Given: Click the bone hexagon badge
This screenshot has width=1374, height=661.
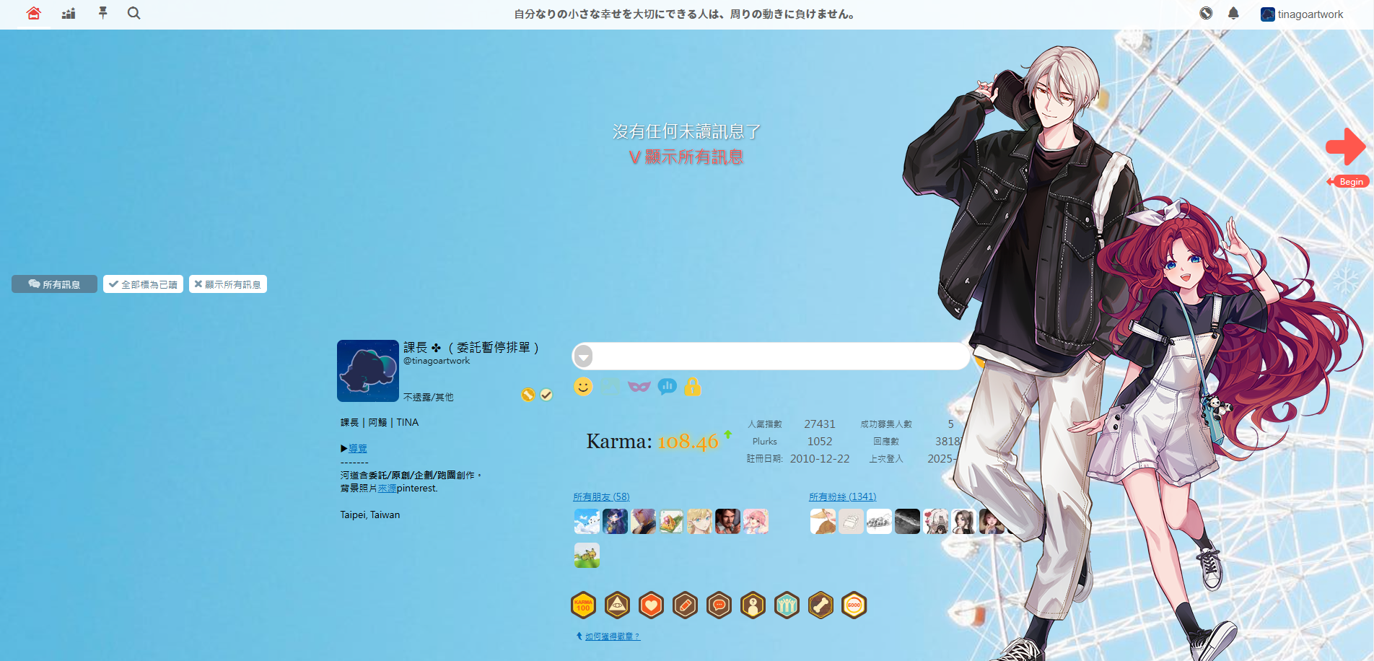Looking at the screenshot, I should click(821, 605).
